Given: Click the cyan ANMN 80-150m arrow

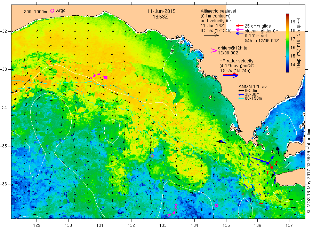Looking at the screenshot, I should tap(241, 98).
